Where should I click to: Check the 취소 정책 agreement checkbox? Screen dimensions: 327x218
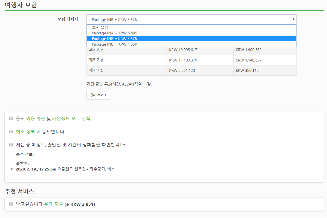pyautogui.click(x=11, y=132)
